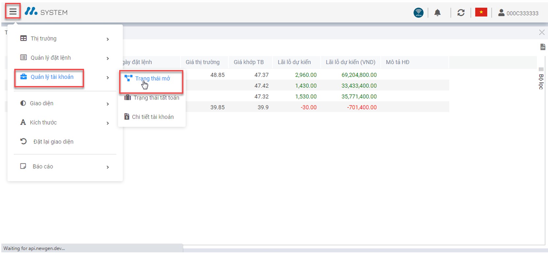Select Quản lý tài khoản menu item

(x=52, y=77)
